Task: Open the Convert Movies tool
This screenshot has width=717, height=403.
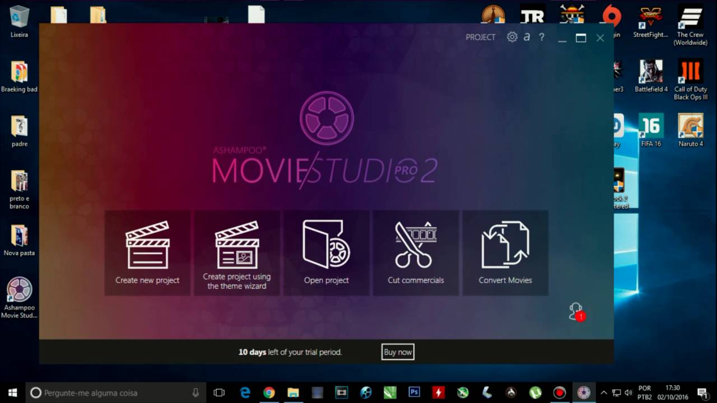Action: 505,253
